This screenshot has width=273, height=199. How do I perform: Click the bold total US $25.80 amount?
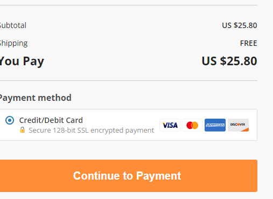click(229, 61)
